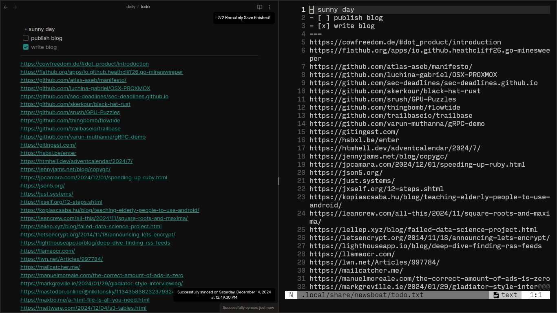Dismiss the 'Remotely Save finished' notice

(x=244, y=18)
